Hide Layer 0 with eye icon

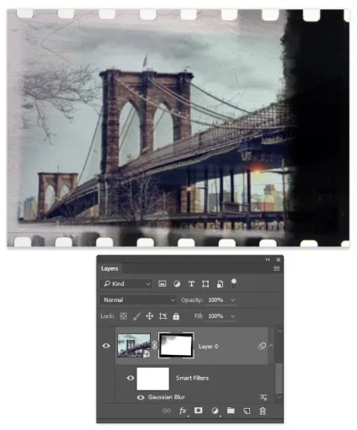pyautogui.click(x=106, y=346)
